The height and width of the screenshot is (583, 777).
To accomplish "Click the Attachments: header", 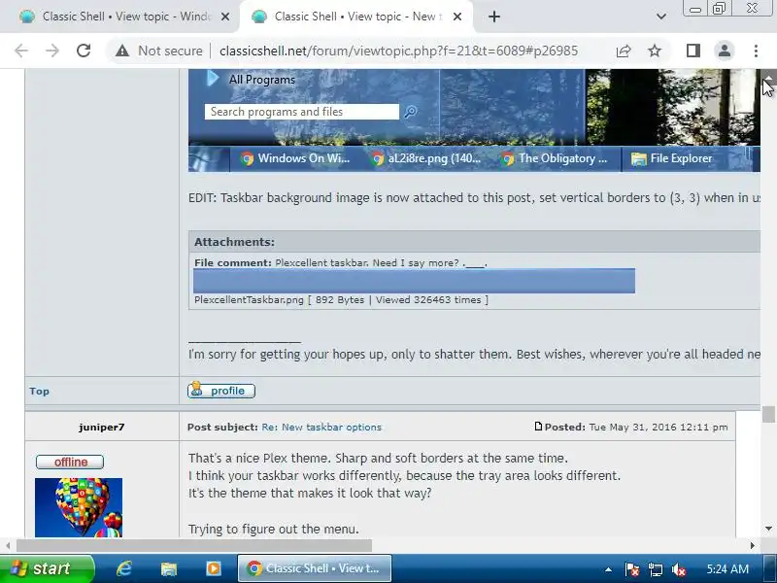I will (234, 242).
